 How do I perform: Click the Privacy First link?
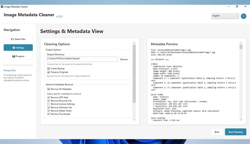tap(10, 71)
